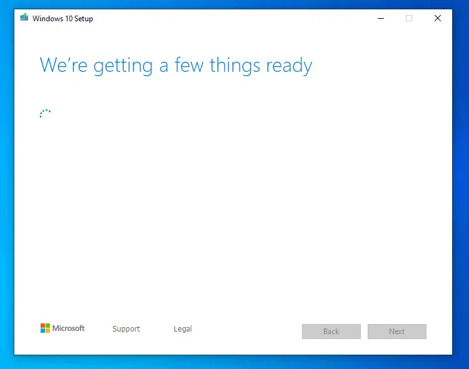The height and width of the screenshot is (369, 469).
Task: Minimize the Windows 10 Setup window
Action: (381, 18)
